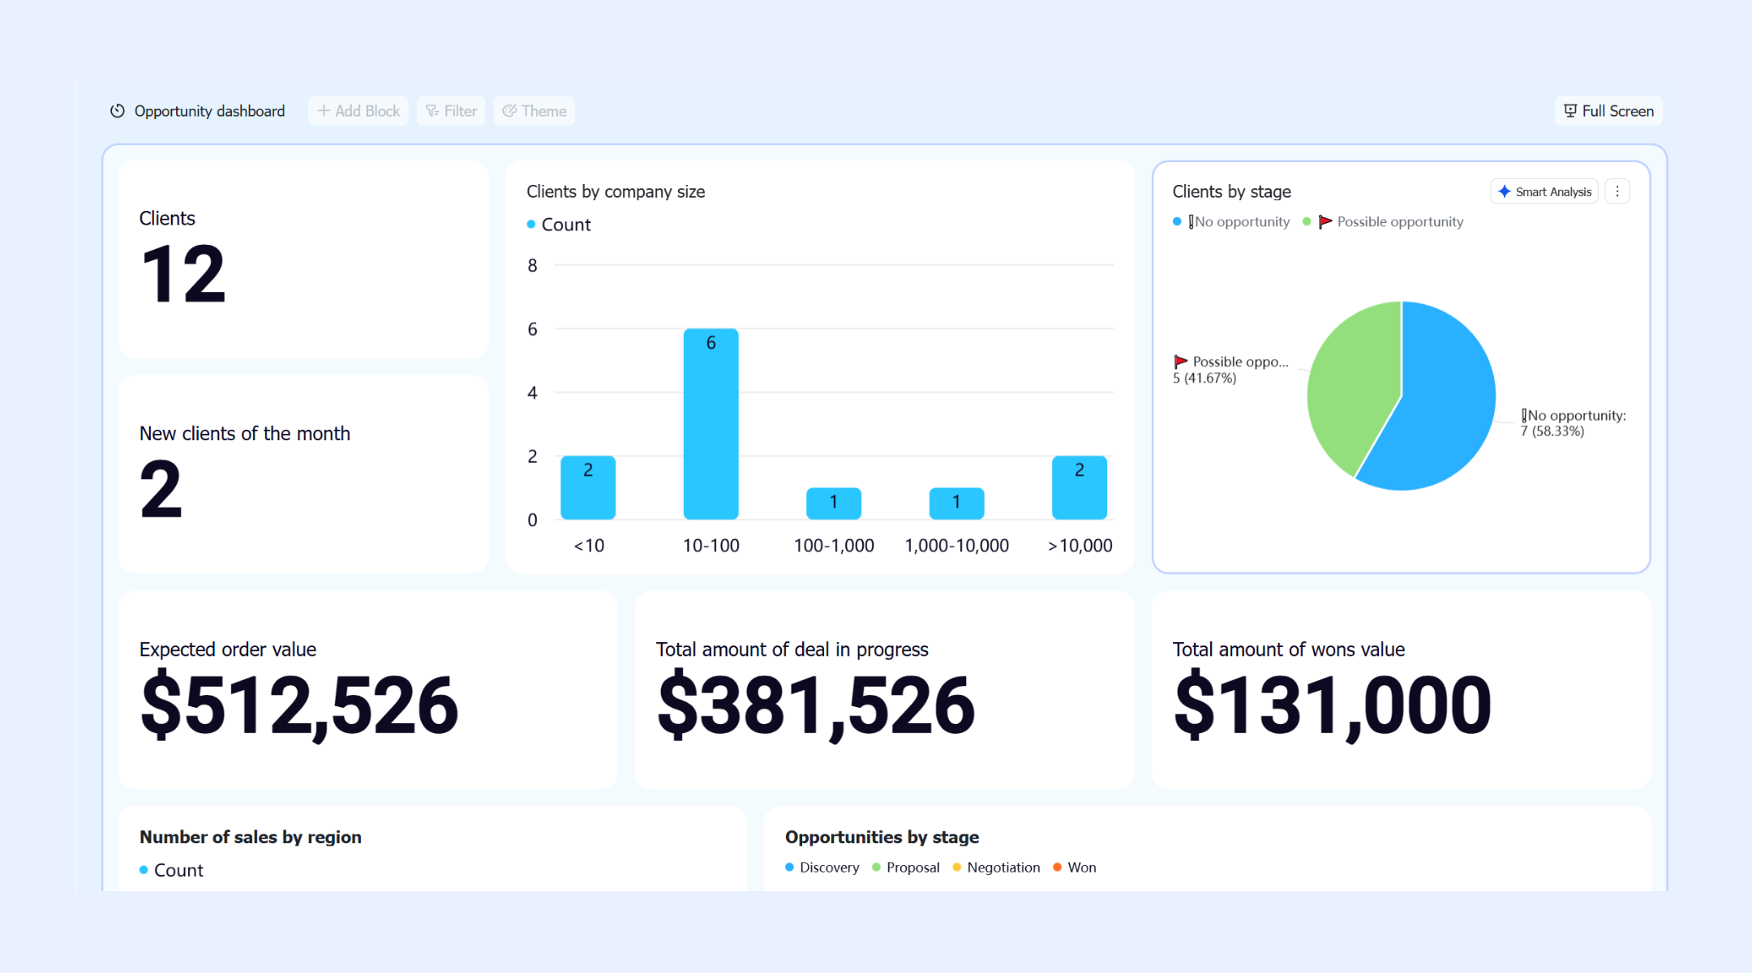1752x973 pixels.
Task: Click the 10-100 company size bar
Action: [711, 424]
